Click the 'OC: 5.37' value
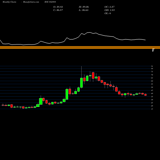160x160 pixels. (x=109, y=7)
